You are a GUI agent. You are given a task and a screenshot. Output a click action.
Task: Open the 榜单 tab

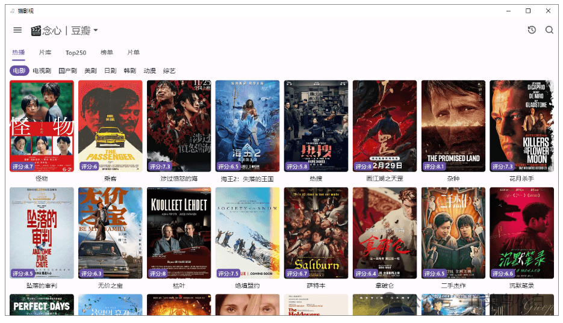tap(107, 53)
